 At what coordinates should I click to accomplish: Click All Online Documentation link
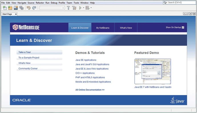point(90,90)
